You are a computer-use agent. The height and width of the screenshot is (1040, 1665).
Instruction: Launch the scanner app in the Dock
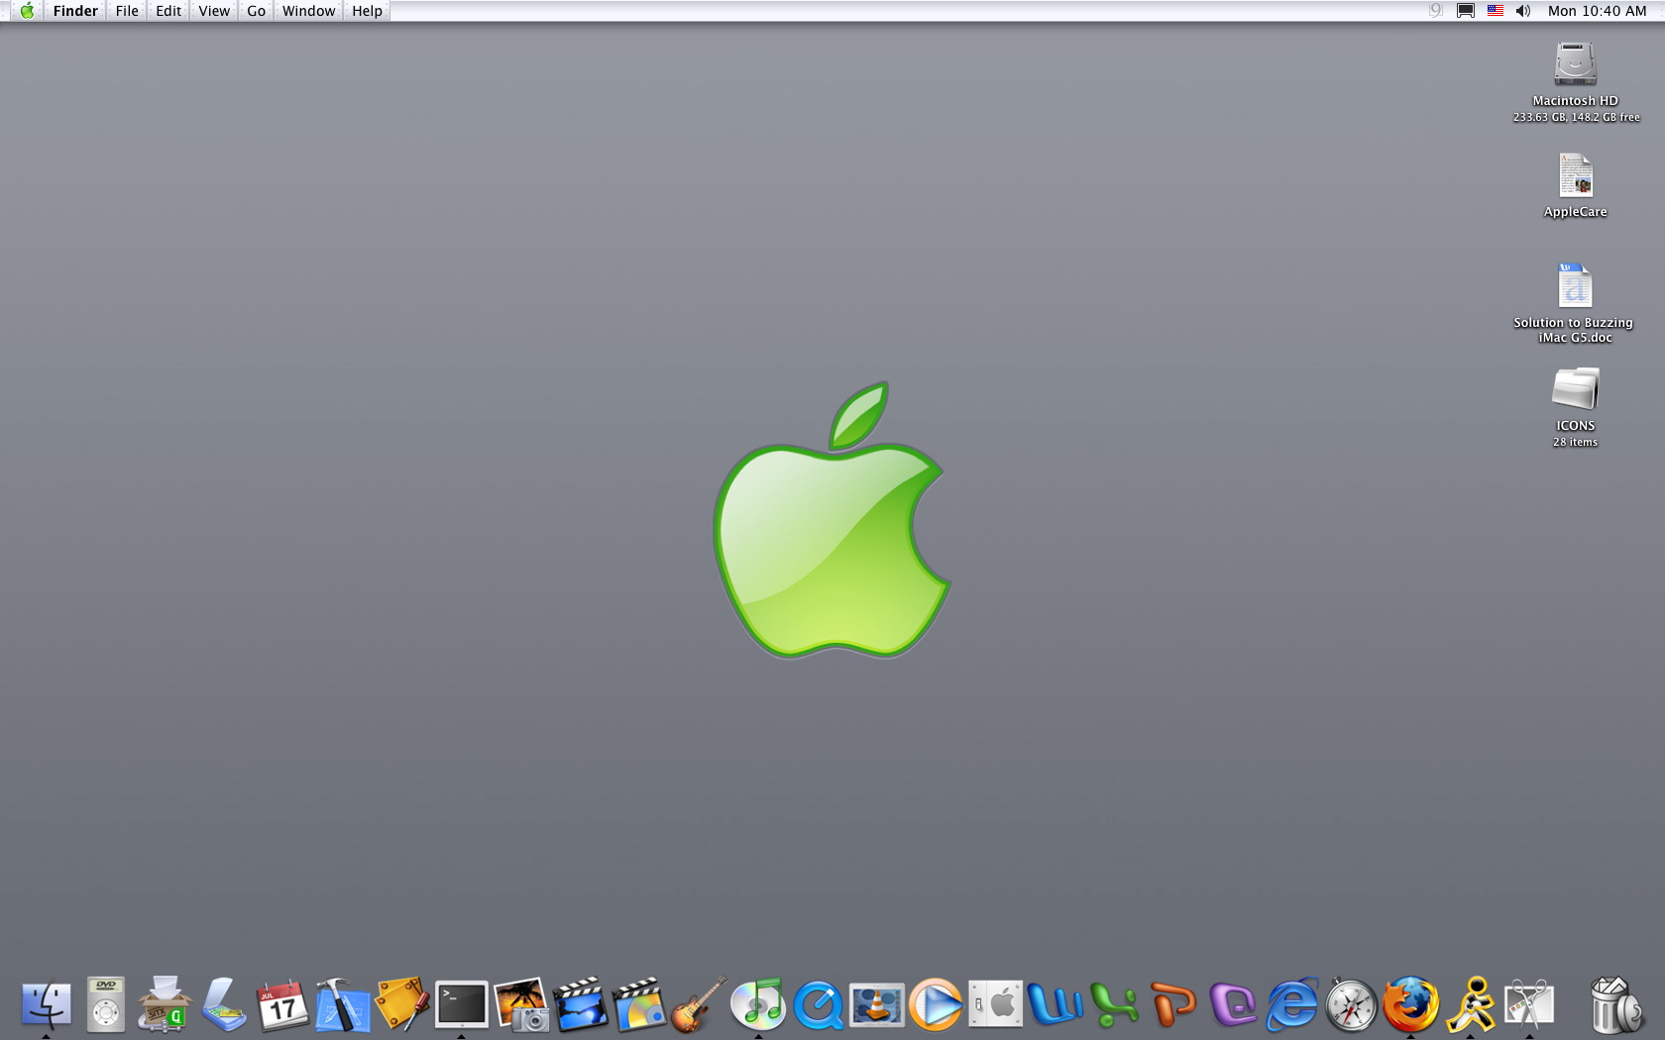coord(224,1005)
